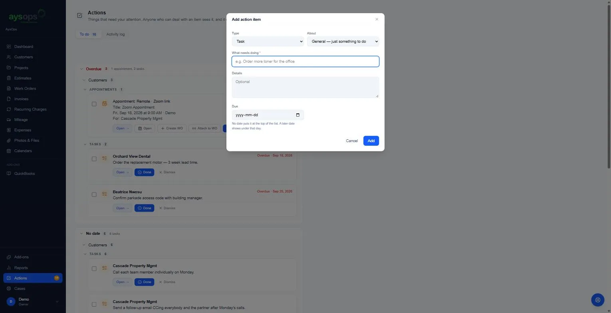Open the calendar picker icon in the Due field
Viewport: 611px width, 313px height.
[x=298, y=115]
